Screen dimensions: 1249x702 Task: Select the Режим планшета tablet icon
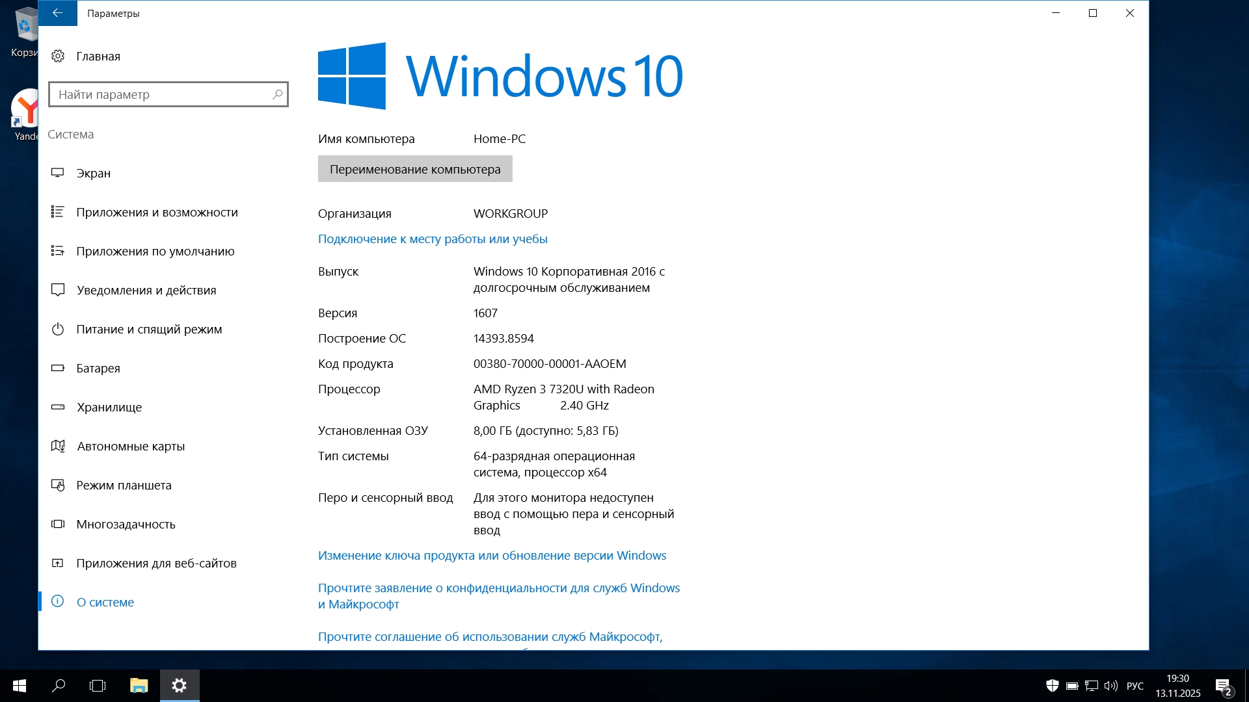point(58,485)
